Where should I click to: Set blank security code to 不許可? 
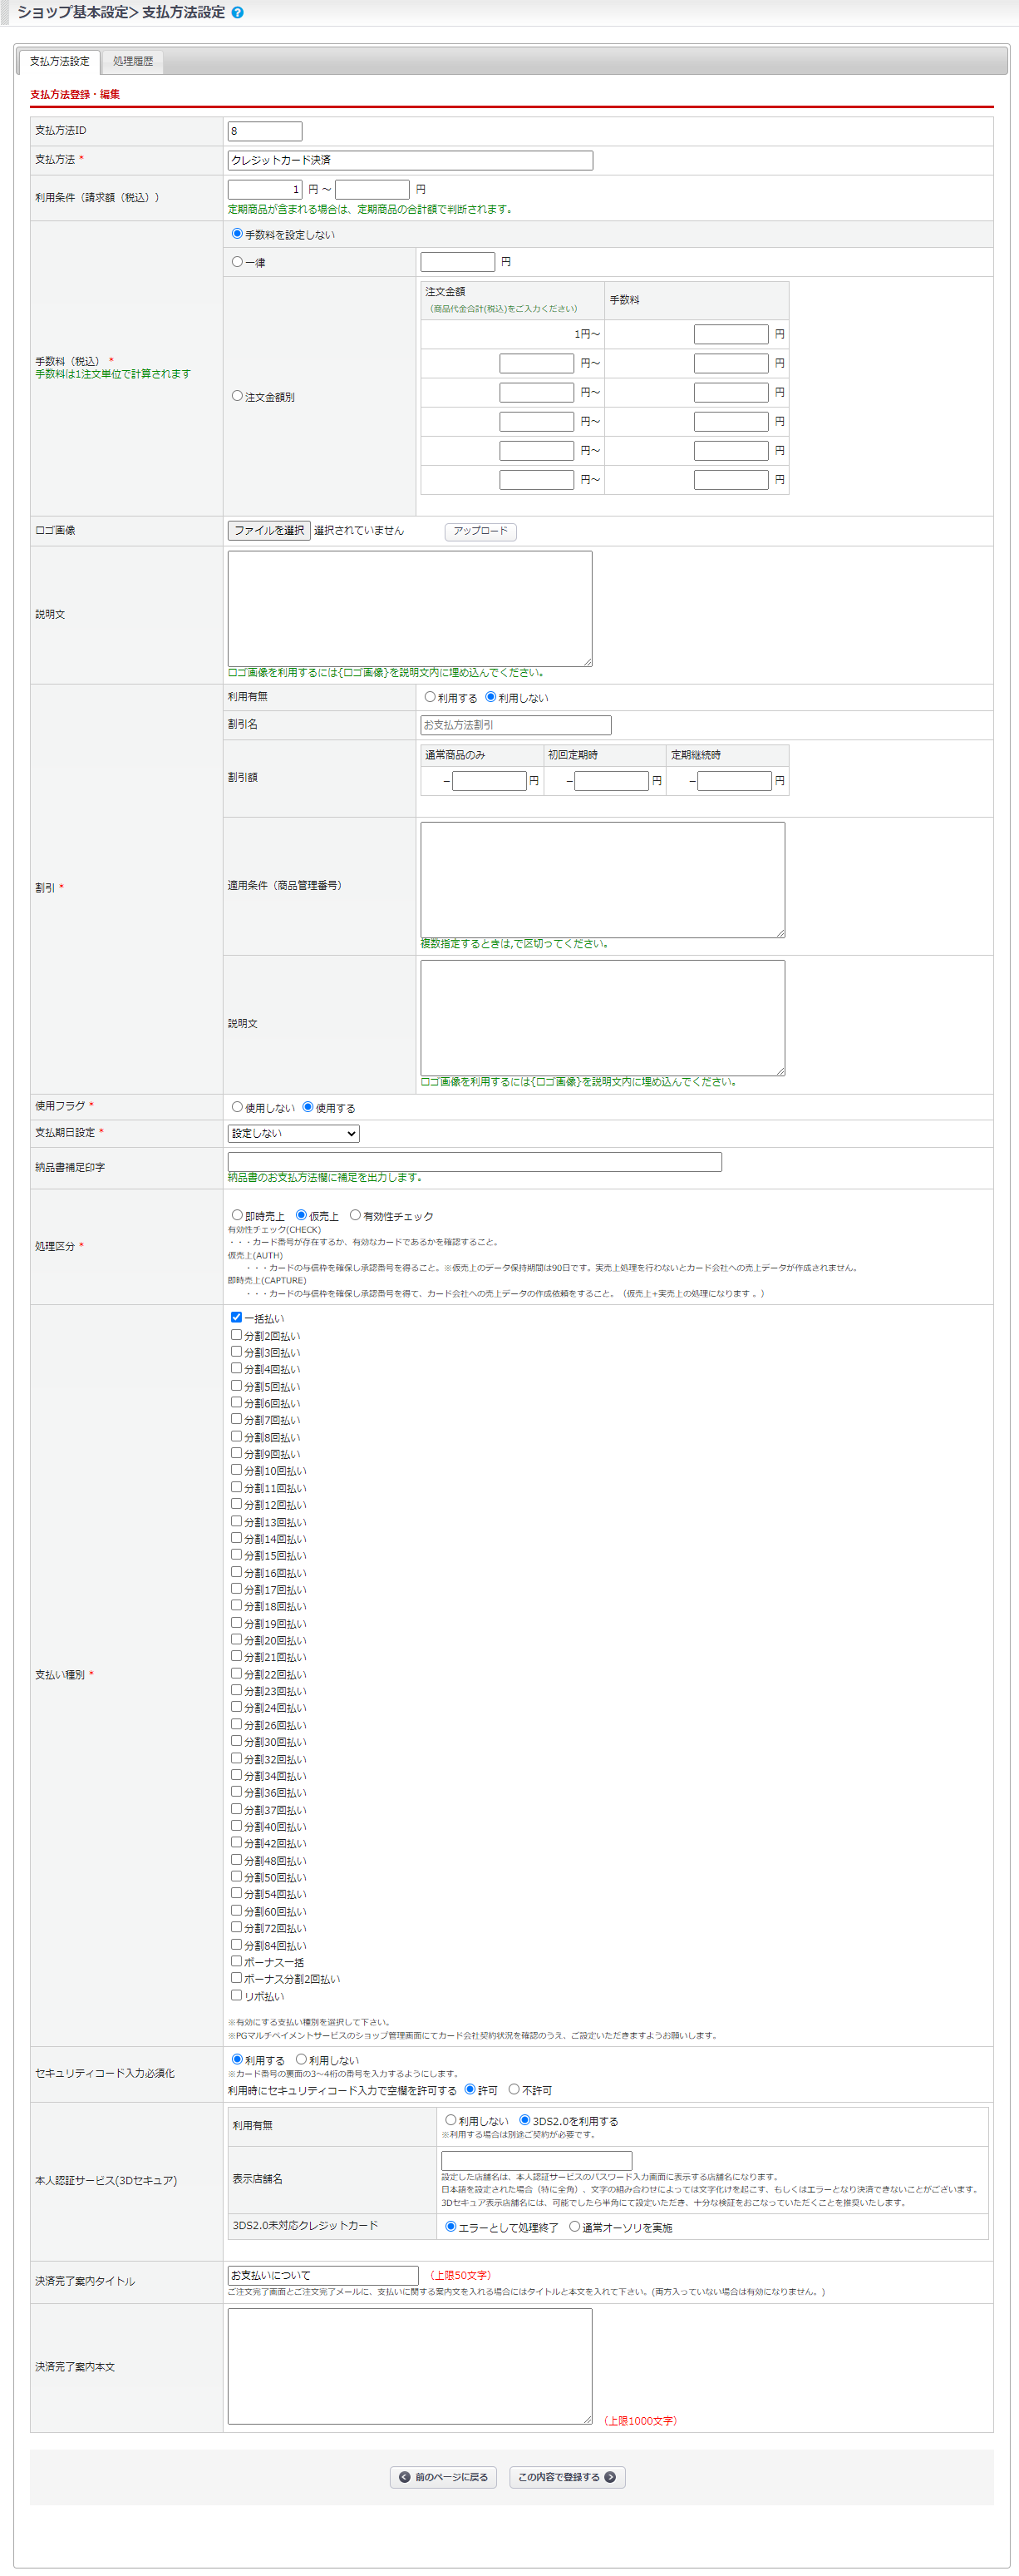(514, 2089)
